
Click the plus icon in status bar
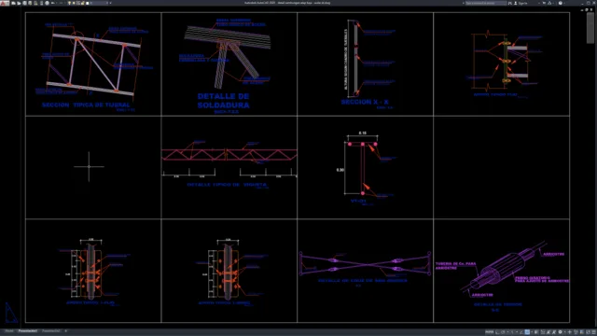570,332
